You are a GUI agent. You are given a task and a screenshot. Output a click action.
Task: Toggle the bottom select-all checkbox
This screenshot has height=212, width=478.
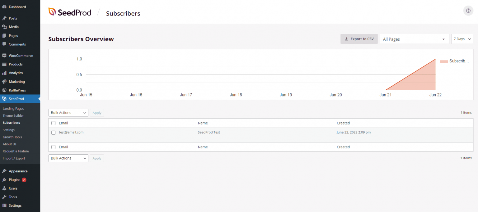tap(53, 147)
